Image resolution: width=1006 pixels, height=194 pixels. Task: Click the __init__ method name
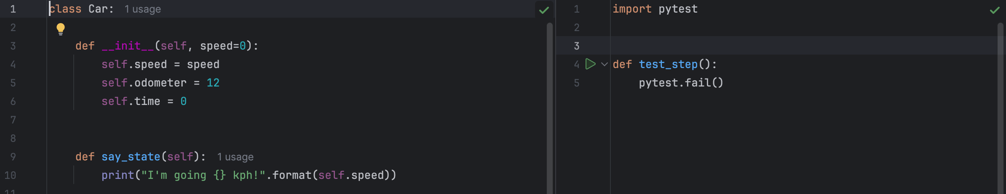128,46
